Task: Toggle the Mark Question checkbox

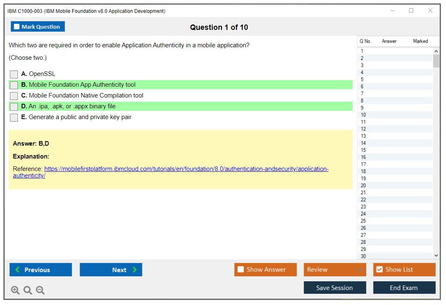Action: click(17, 27)
